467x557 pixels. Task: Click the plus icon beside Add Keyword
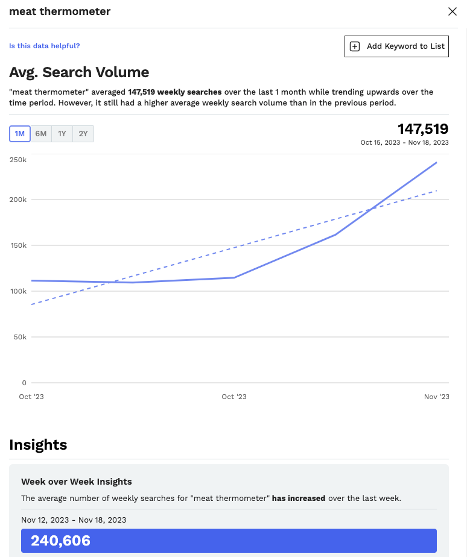tap(355, 46)
